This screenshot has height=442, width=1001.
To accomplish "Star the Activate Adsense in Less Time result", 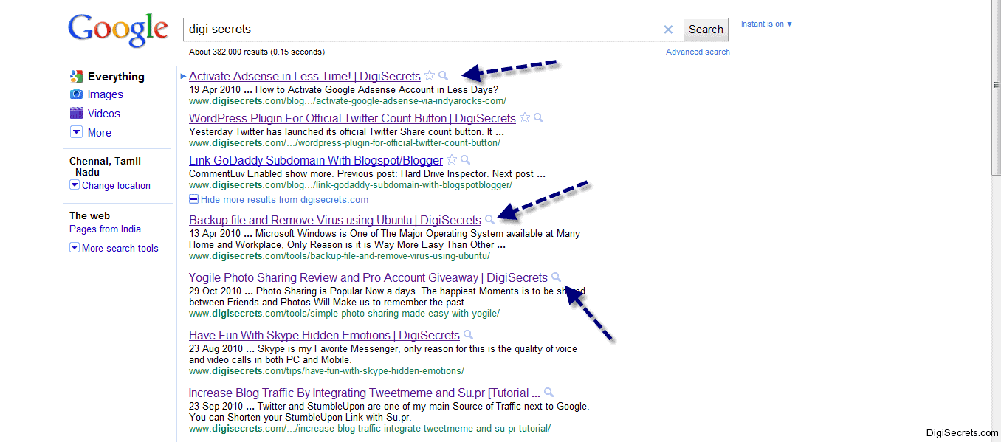I will [430, 76].
